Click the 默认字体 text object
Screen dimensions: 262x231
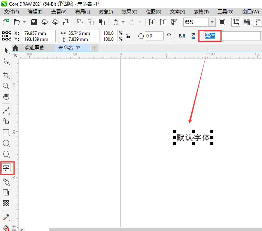coord(193,138)
